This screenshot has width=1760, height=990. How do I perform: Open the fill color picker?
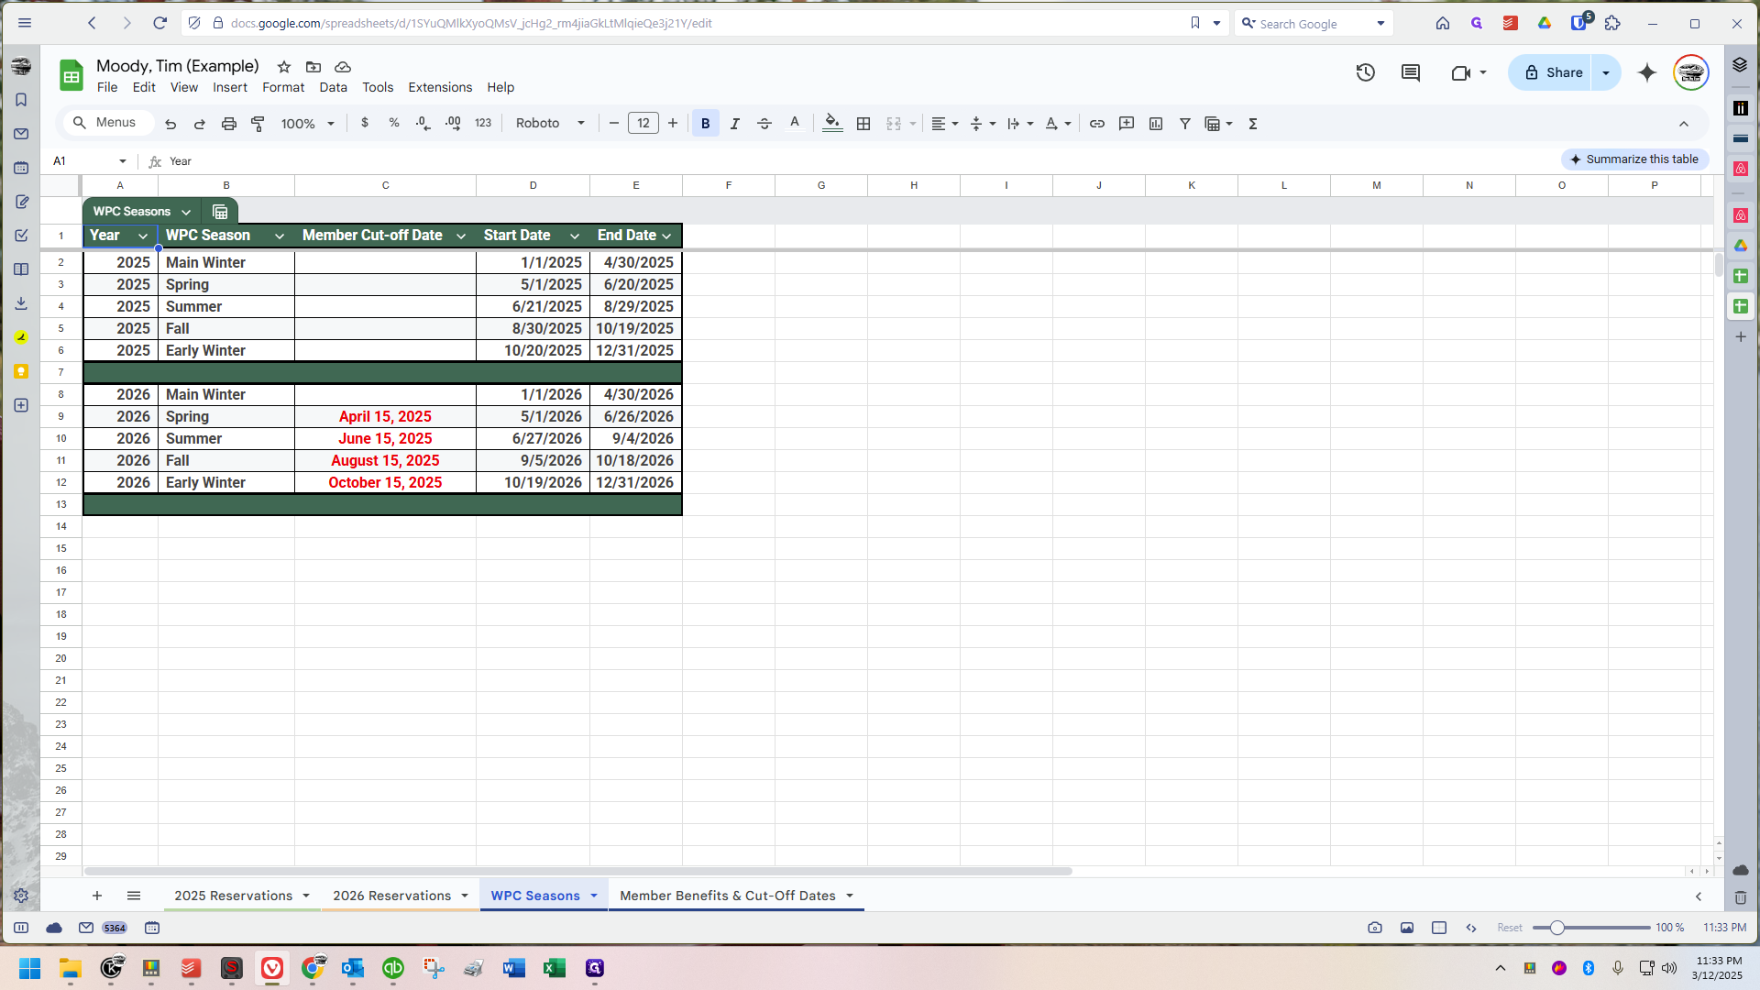[x=831, y=124]
